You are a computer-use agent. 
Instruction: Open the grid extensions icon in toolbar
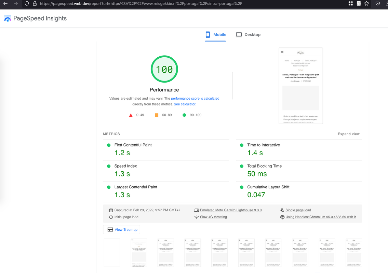point(351,3)
